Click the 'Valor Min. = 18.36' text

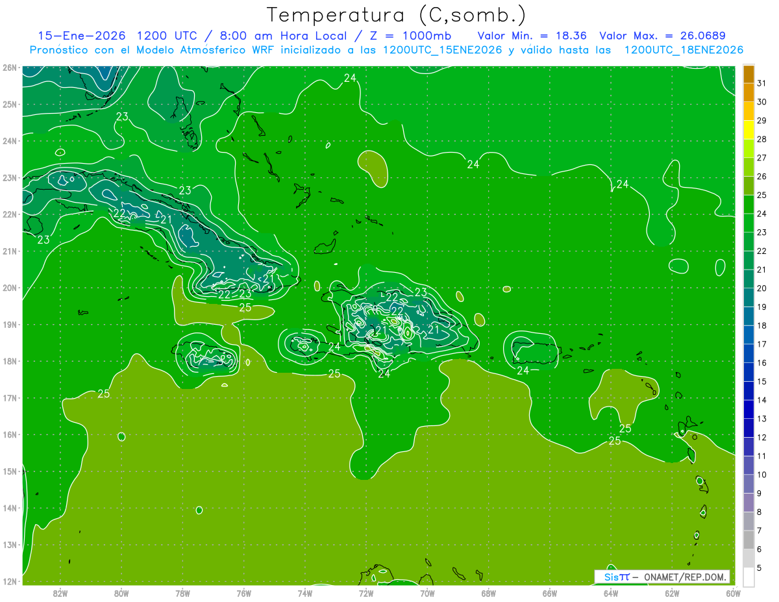coord(532,36)
